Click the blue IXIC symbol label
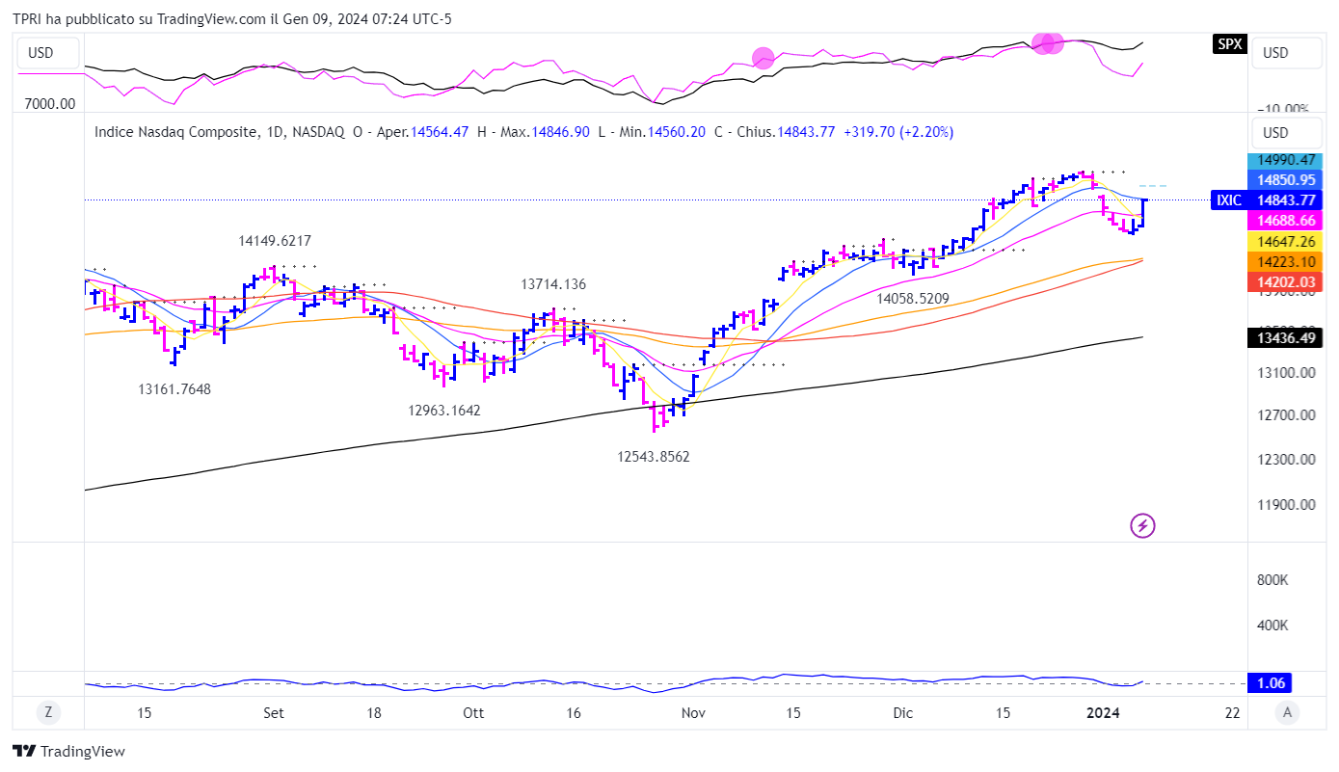The image size is (1339, 772). (x=1228, y=200)
